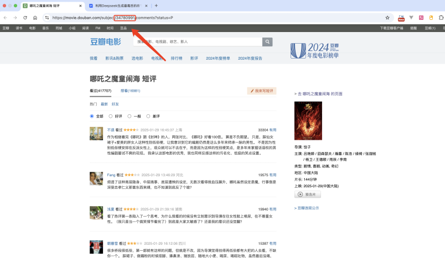Select the 差评 radio filter

(148, 117)
